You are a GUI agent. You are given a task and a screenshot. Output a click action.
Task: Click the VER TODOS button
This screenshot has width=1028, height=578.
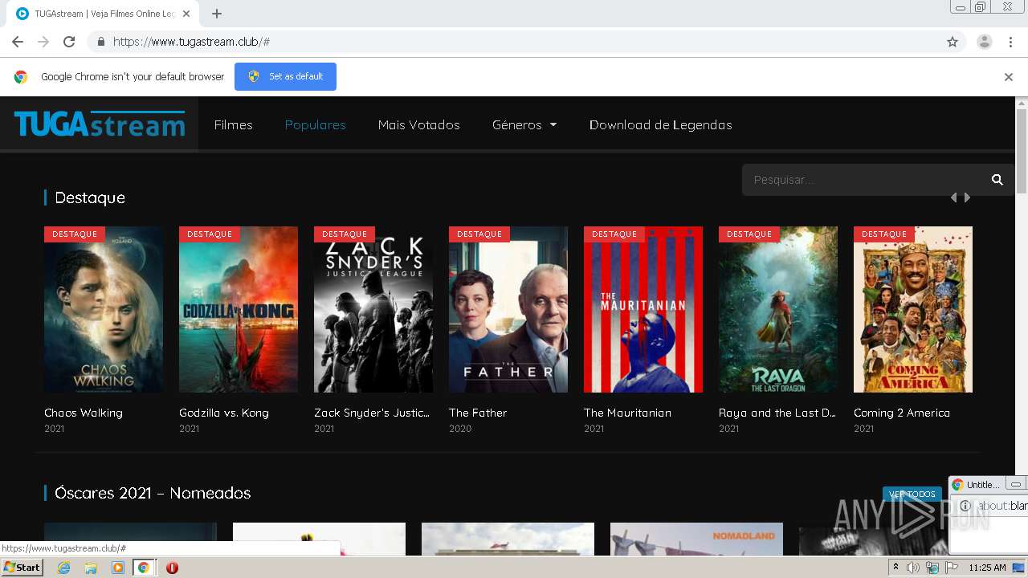coord(912,494)
